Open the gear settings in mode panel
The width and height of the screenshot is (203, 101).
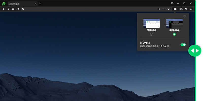(x=185, y=16)
